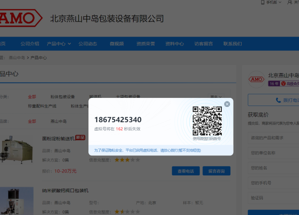Open the 公司介绍 nav tab
The image size is (299, 215).
30,44
